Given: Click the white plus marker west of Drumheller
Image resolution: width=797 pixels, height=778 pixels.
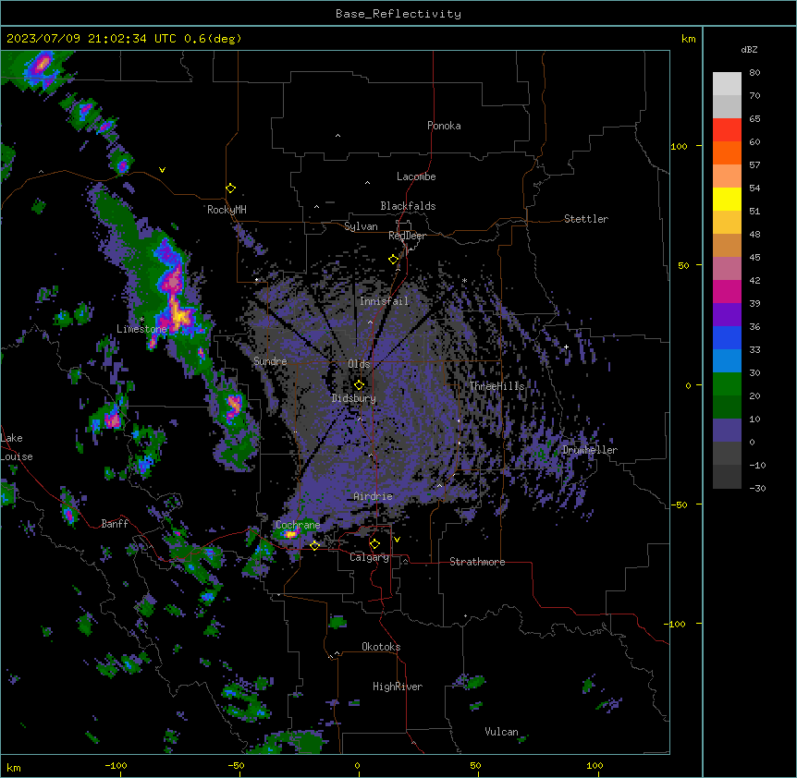Looking at the screenshot, I should click(566, 347).
